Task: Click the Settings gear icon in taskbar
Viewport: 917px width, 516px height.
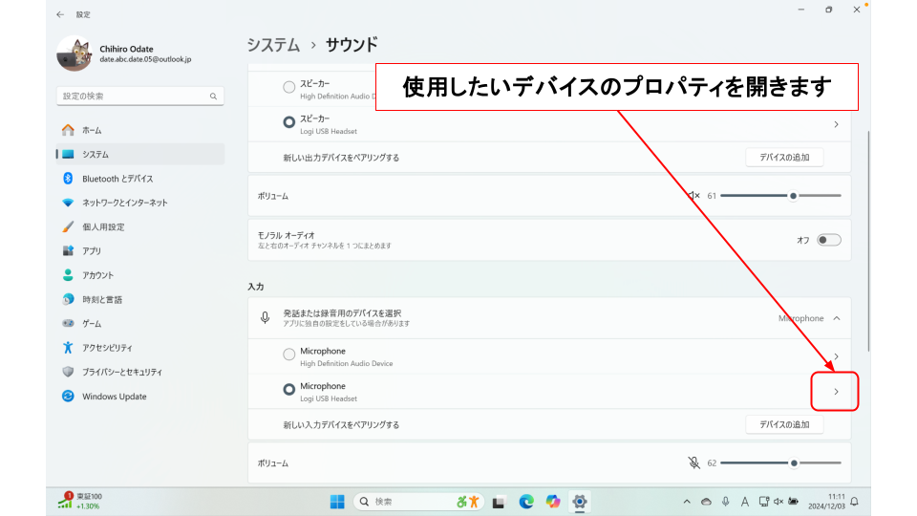Action: (579, 502)
